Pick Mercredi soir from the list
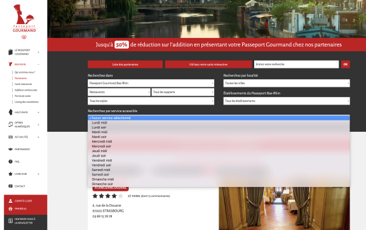The image size is (366, 230). [219, 146]
